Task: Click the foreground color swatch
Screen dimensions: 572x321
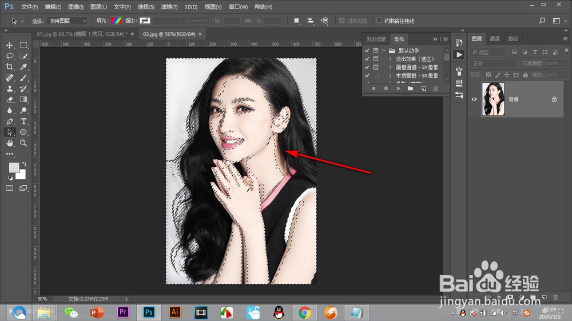Action: [14, 167]
